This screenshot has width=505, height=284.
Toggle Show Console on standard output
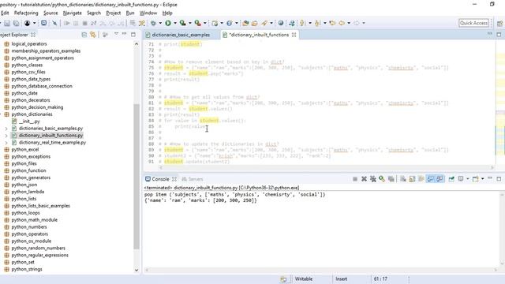[x=430, y=179]
